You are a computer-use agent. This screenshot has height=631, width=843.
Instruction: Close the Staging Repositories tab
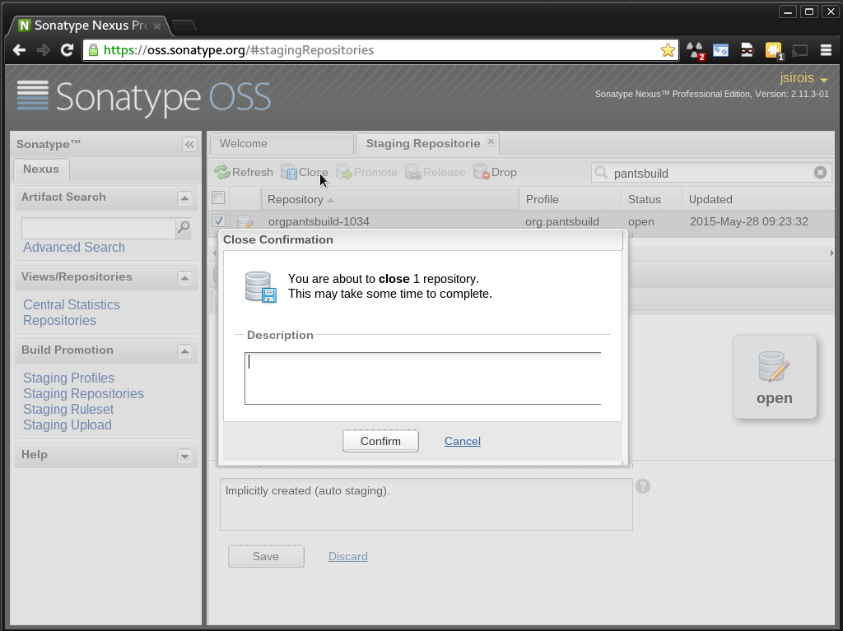491,141
